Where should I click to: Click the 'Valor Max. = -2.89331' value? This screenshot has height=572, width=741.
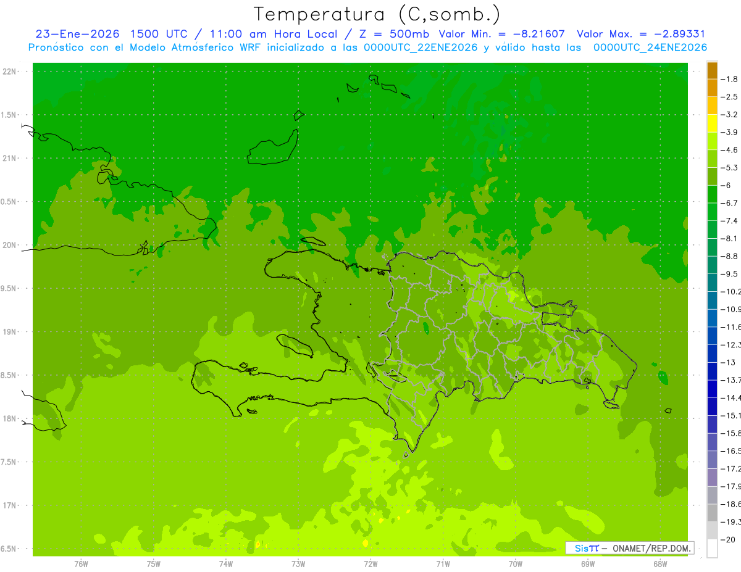coord(641,34)
